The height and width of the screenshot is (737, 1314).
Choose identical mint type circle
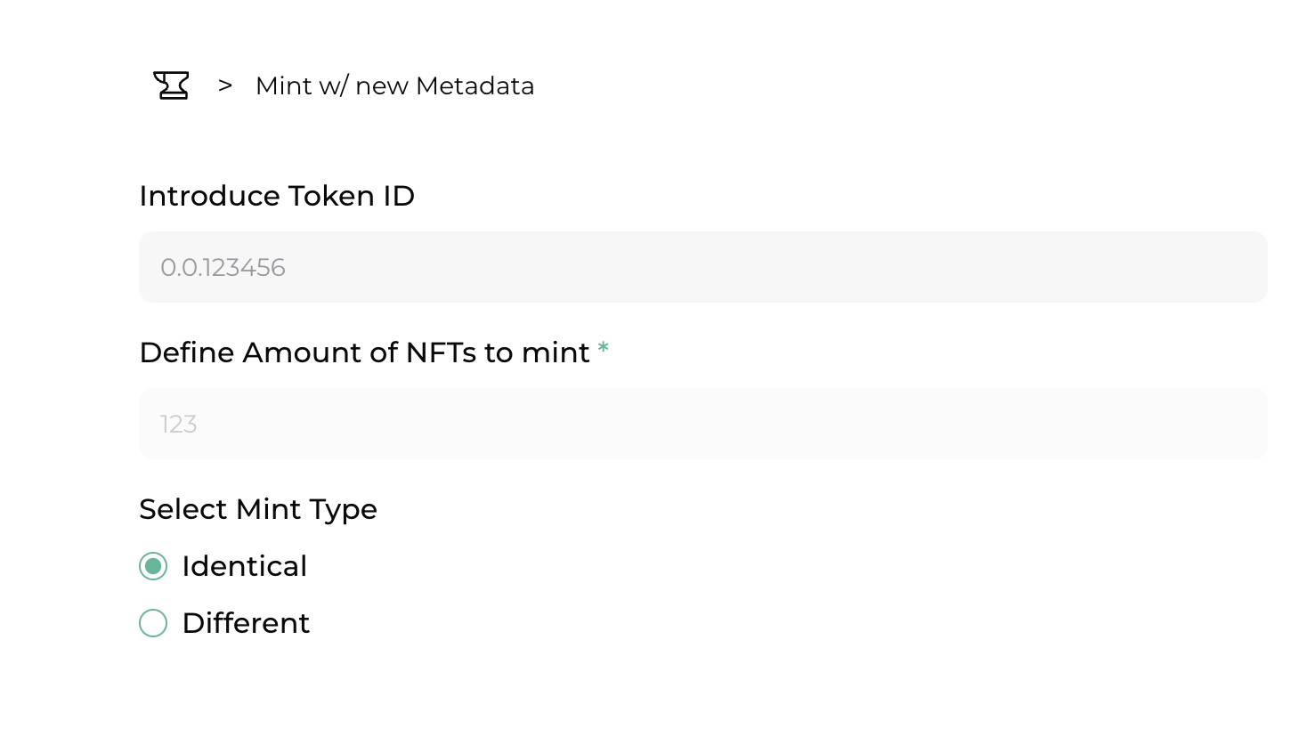click(153, 566)
